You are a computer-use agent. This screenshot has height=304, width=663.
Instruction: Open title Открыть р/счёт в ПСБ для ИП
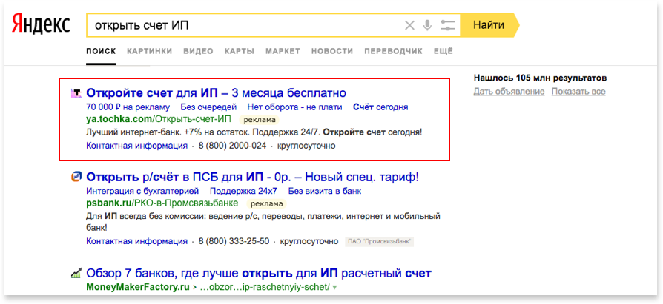[x=252, y=177]
